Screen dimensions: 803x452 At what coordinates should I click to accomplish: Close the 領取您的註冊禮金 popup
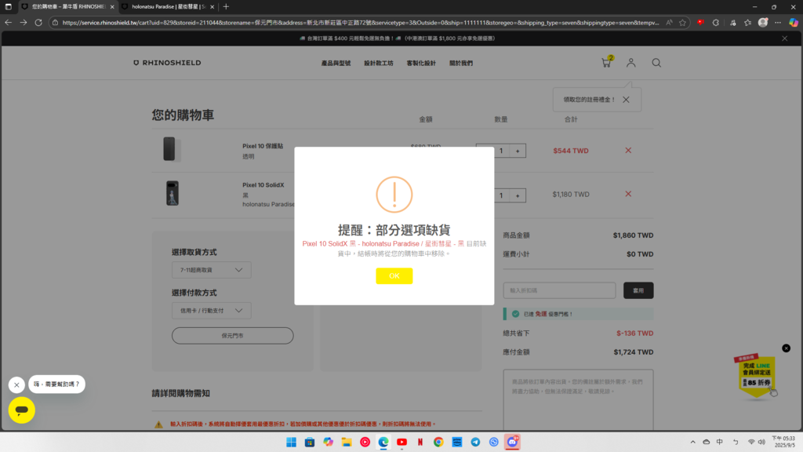(x=626, y=100)
